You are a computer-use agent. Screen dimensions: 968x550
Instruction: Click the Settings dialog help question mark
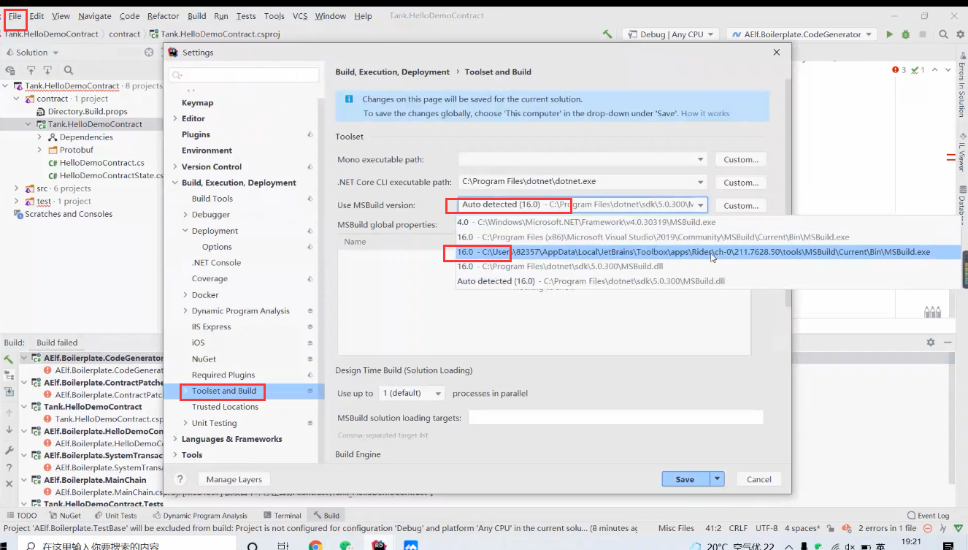click(x=180, y=479)
